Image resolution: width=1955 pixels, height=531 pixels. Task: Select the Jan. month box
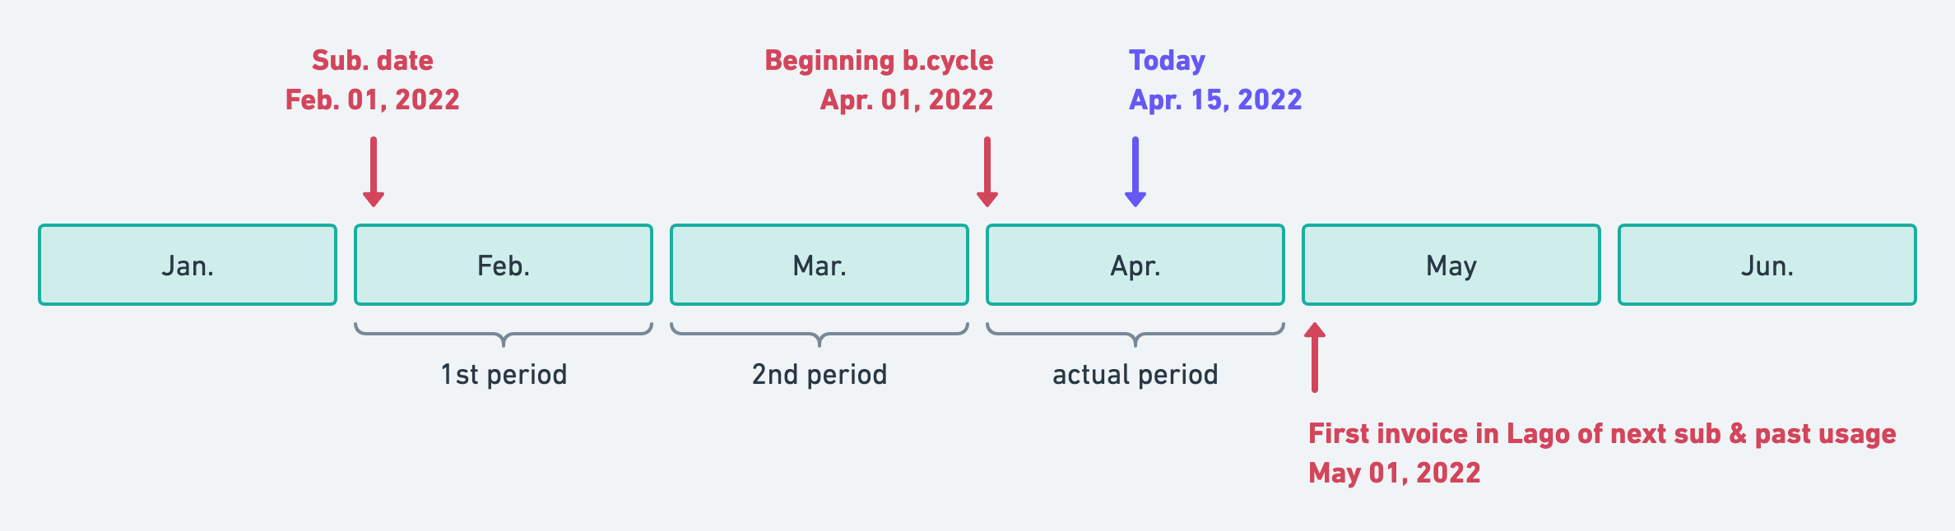(x=188, y=265)
